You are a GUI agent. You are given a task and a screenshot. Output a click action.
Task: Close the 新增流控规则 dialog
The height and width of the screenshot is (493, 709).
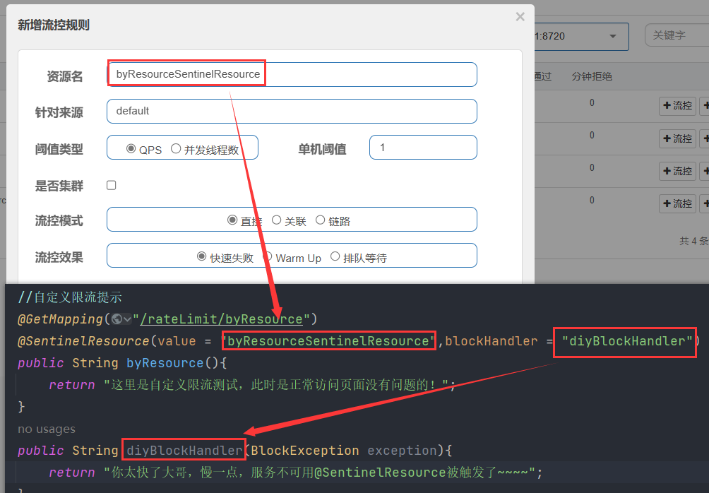[520, 17]
